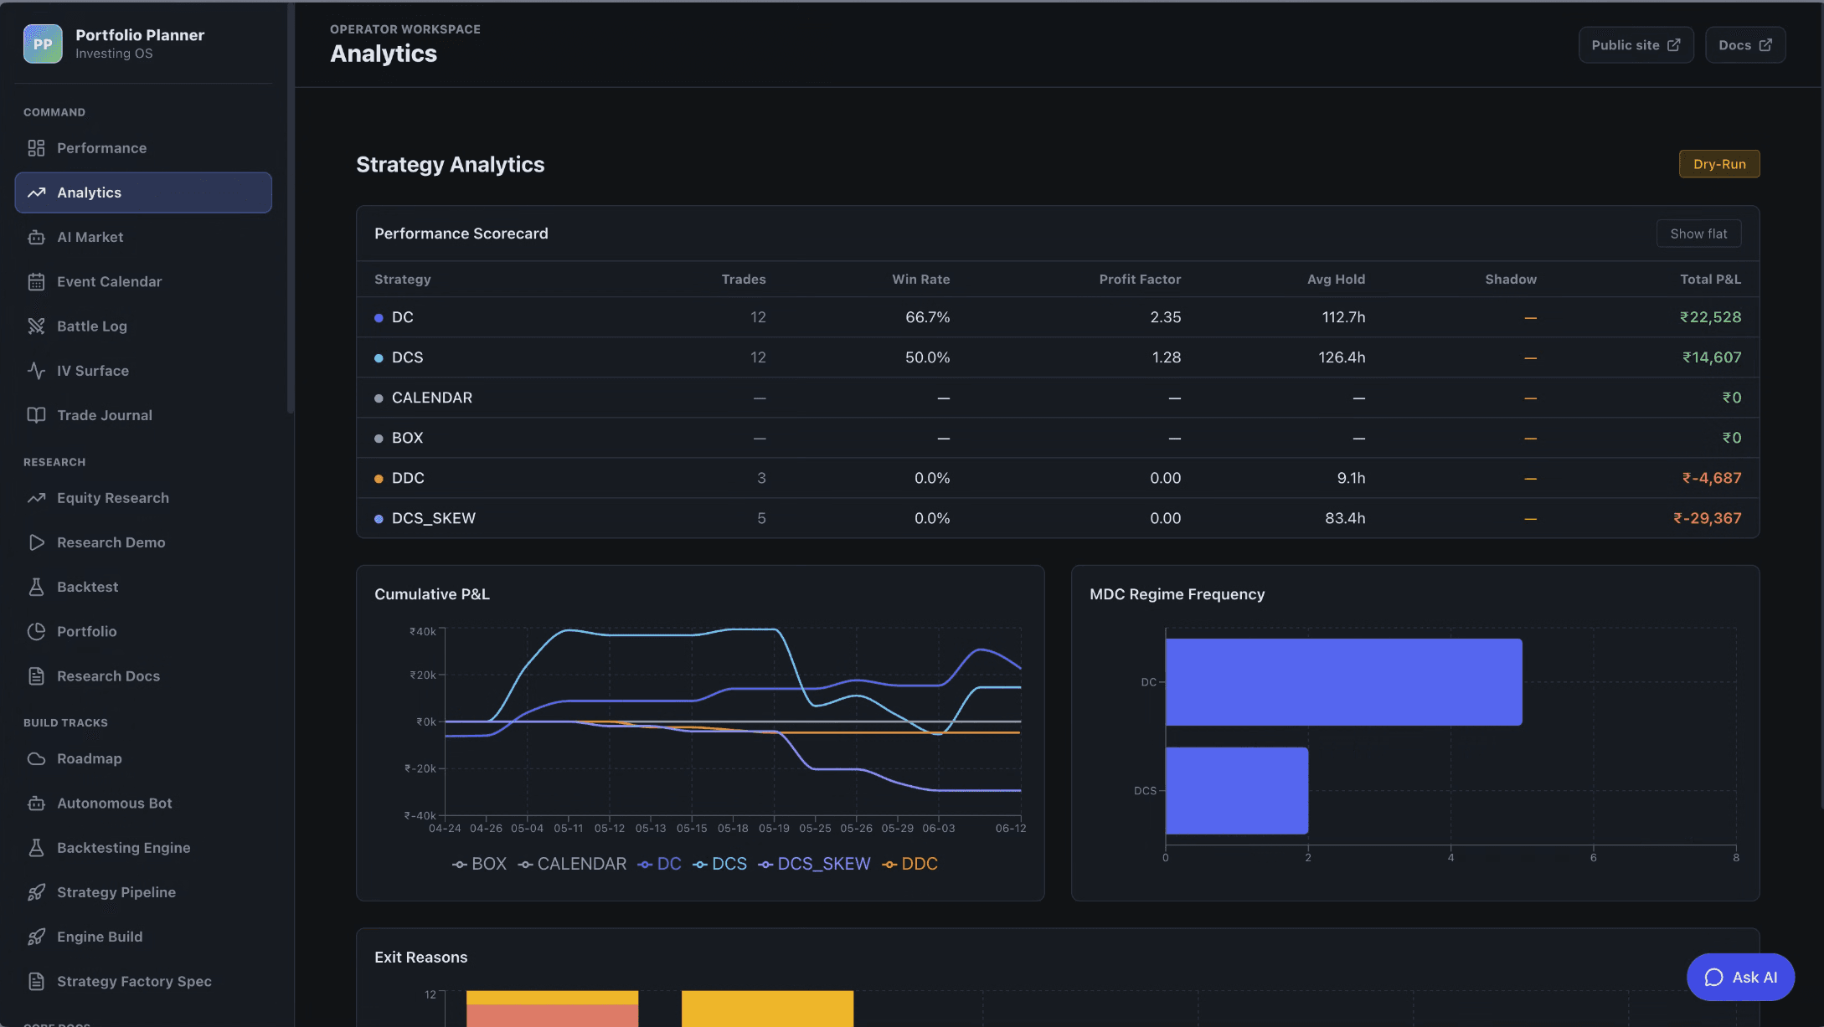Click the Backtest flask icon
The width and height of the screenshot is (1824, 1027).
36,587
